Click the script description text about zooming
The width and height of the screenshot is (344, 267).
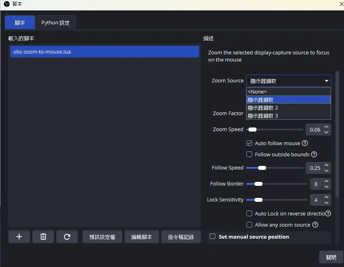click(x=268, y=56)
